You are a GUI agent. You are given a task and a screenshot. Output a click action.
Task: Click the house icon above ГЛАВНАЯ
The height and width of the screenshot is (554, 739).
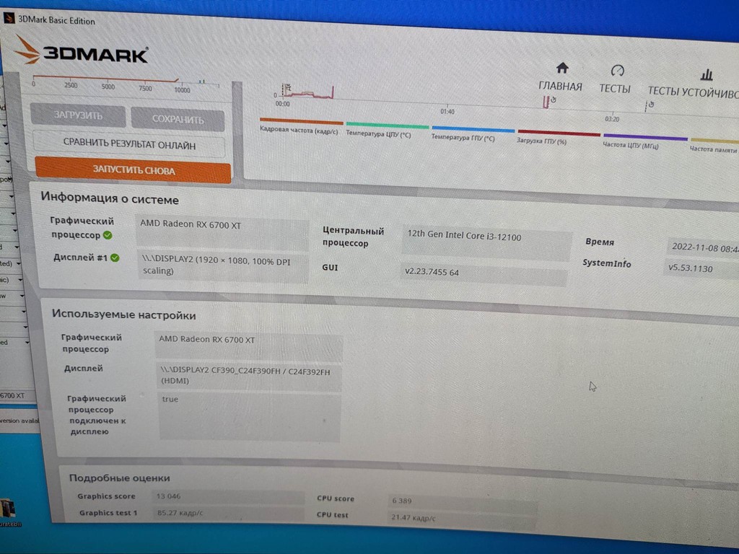point(561,69)
